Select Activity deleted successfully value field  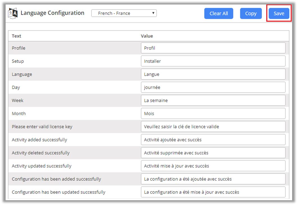pos(213,153)
